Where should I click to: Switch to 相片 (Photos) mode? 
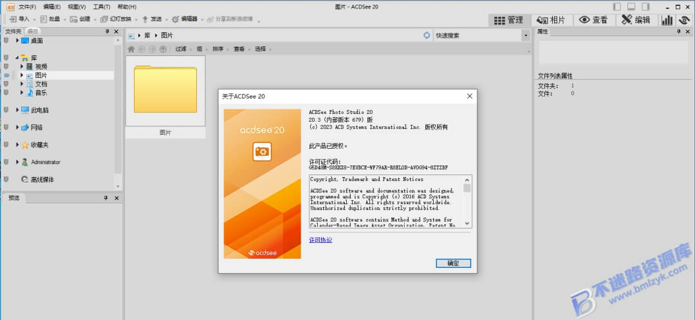(551, 20)
